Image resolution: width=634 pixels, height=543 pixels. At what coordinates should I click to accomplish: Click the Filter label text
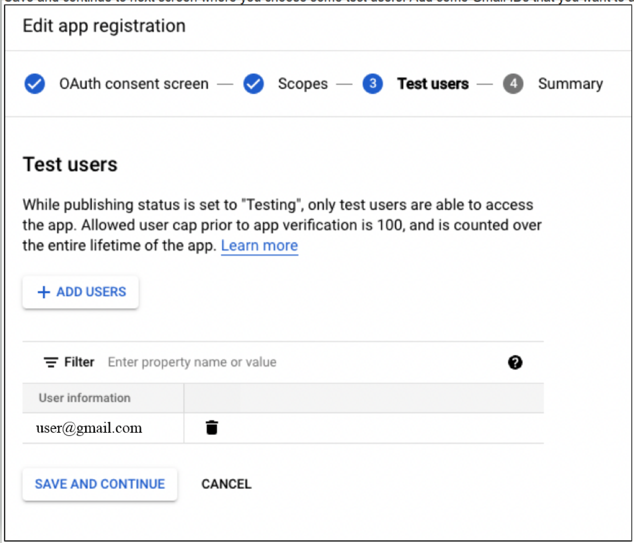coord(79,363)
